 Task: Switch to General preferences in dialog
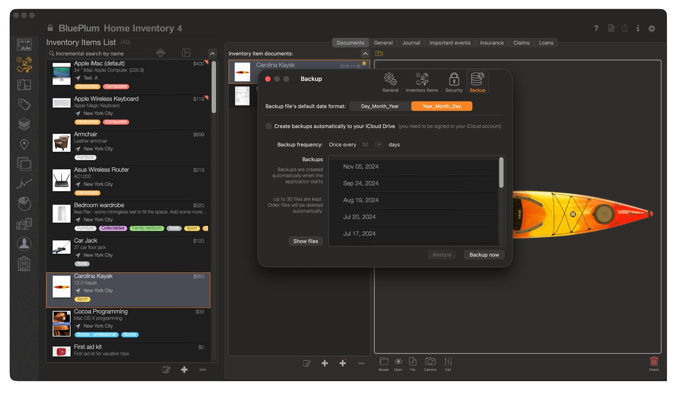(390, 82)
